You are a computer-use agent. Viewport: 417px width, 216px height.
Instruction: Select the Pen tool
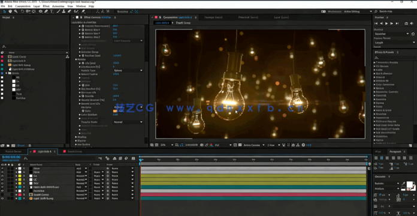(46, 11)
